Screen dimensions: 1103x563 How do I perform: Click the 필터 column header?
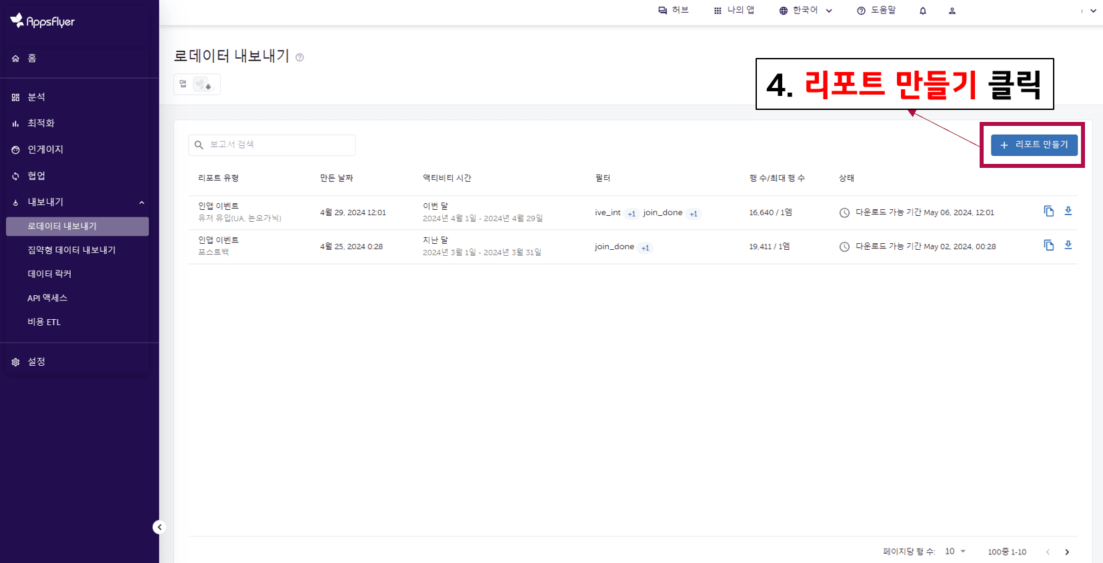(603, 178)
